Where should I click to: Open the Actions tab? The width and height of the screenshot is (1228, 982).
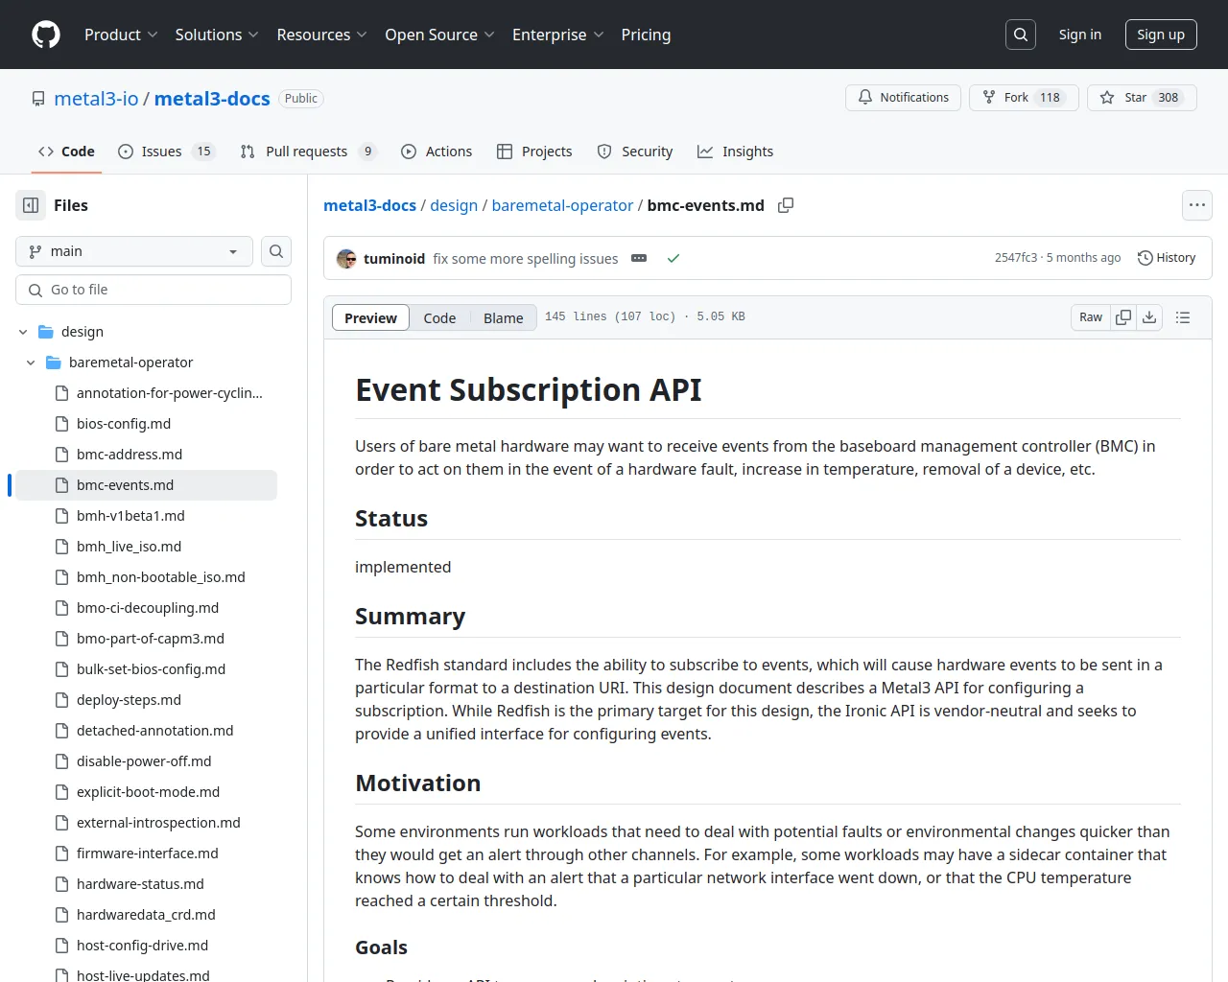pos(437,152)
